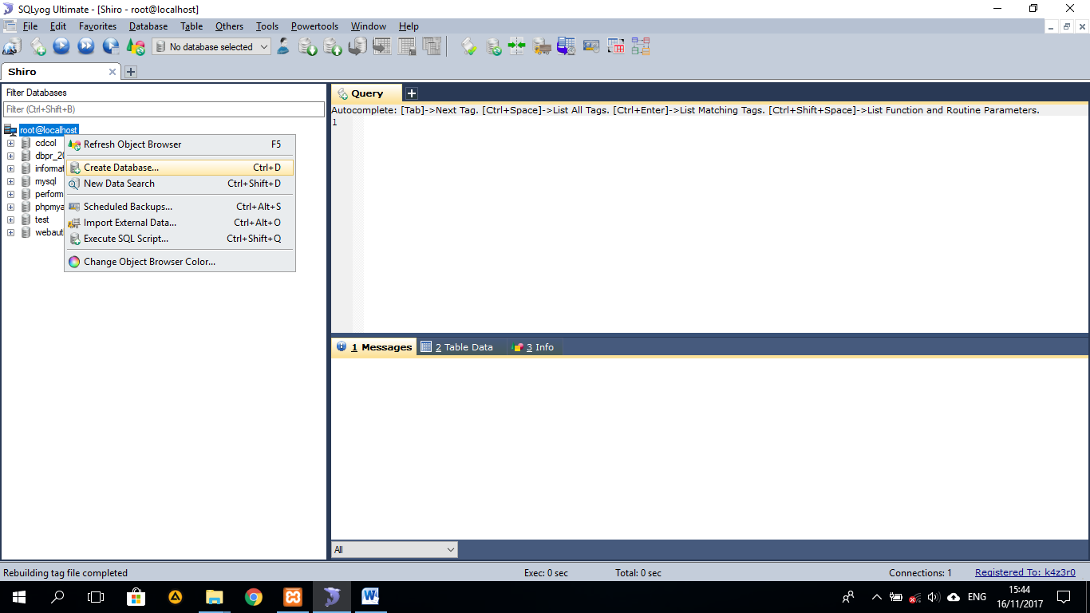Expand the test database node
Image resolution: width=1090 pixels, height=613 pixels.
pyautogui.click(x=11, y=219)
